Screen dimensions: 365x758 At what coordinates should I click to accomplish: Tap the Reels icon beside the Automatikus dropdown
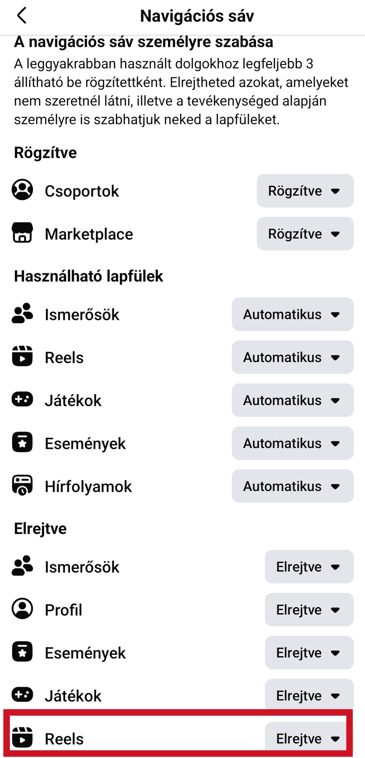[x=22, y=356]
